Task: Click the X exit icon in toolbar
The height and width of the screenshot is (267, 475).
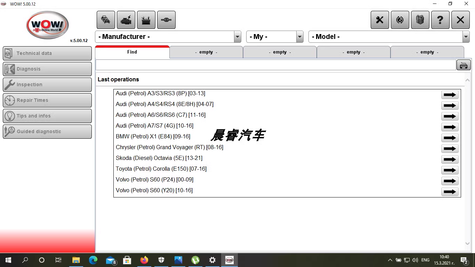Action: 460,20
